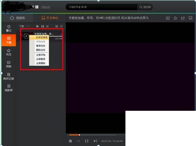Click the elapsed and total time readout

112,141
